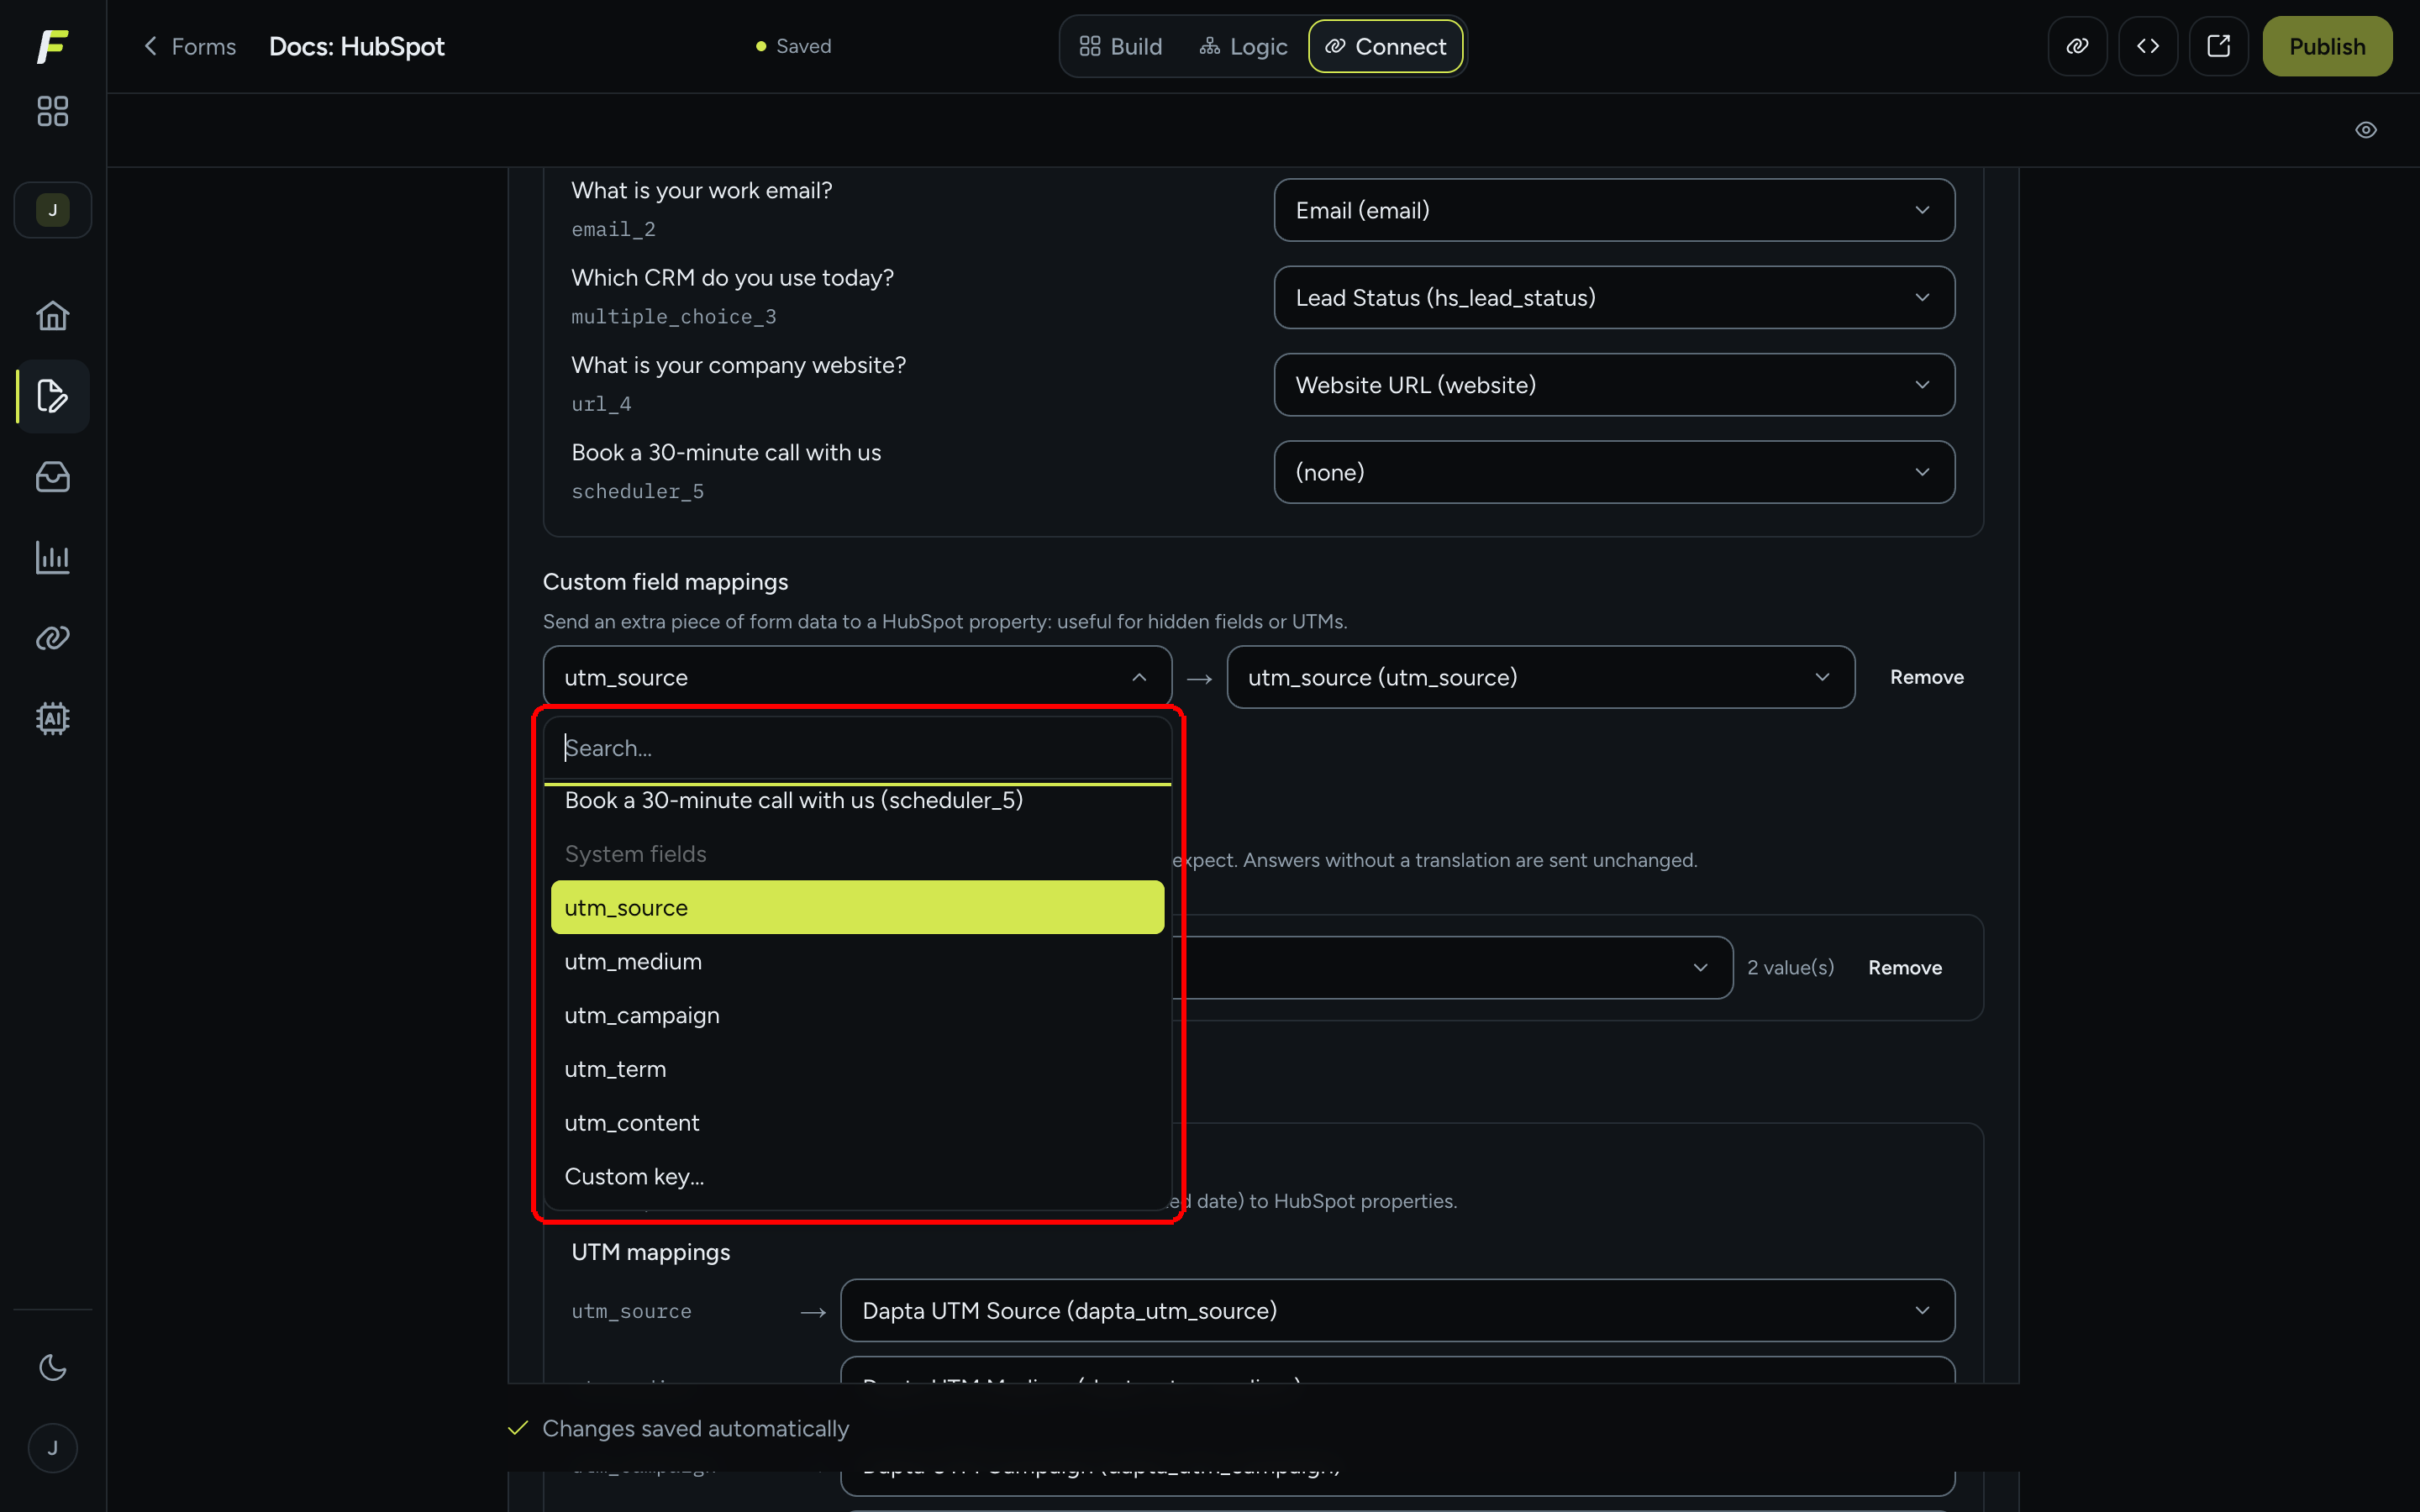Choose utm_content from the list
Viewport: 2420px width, 1512px height.
point(857,1123)
